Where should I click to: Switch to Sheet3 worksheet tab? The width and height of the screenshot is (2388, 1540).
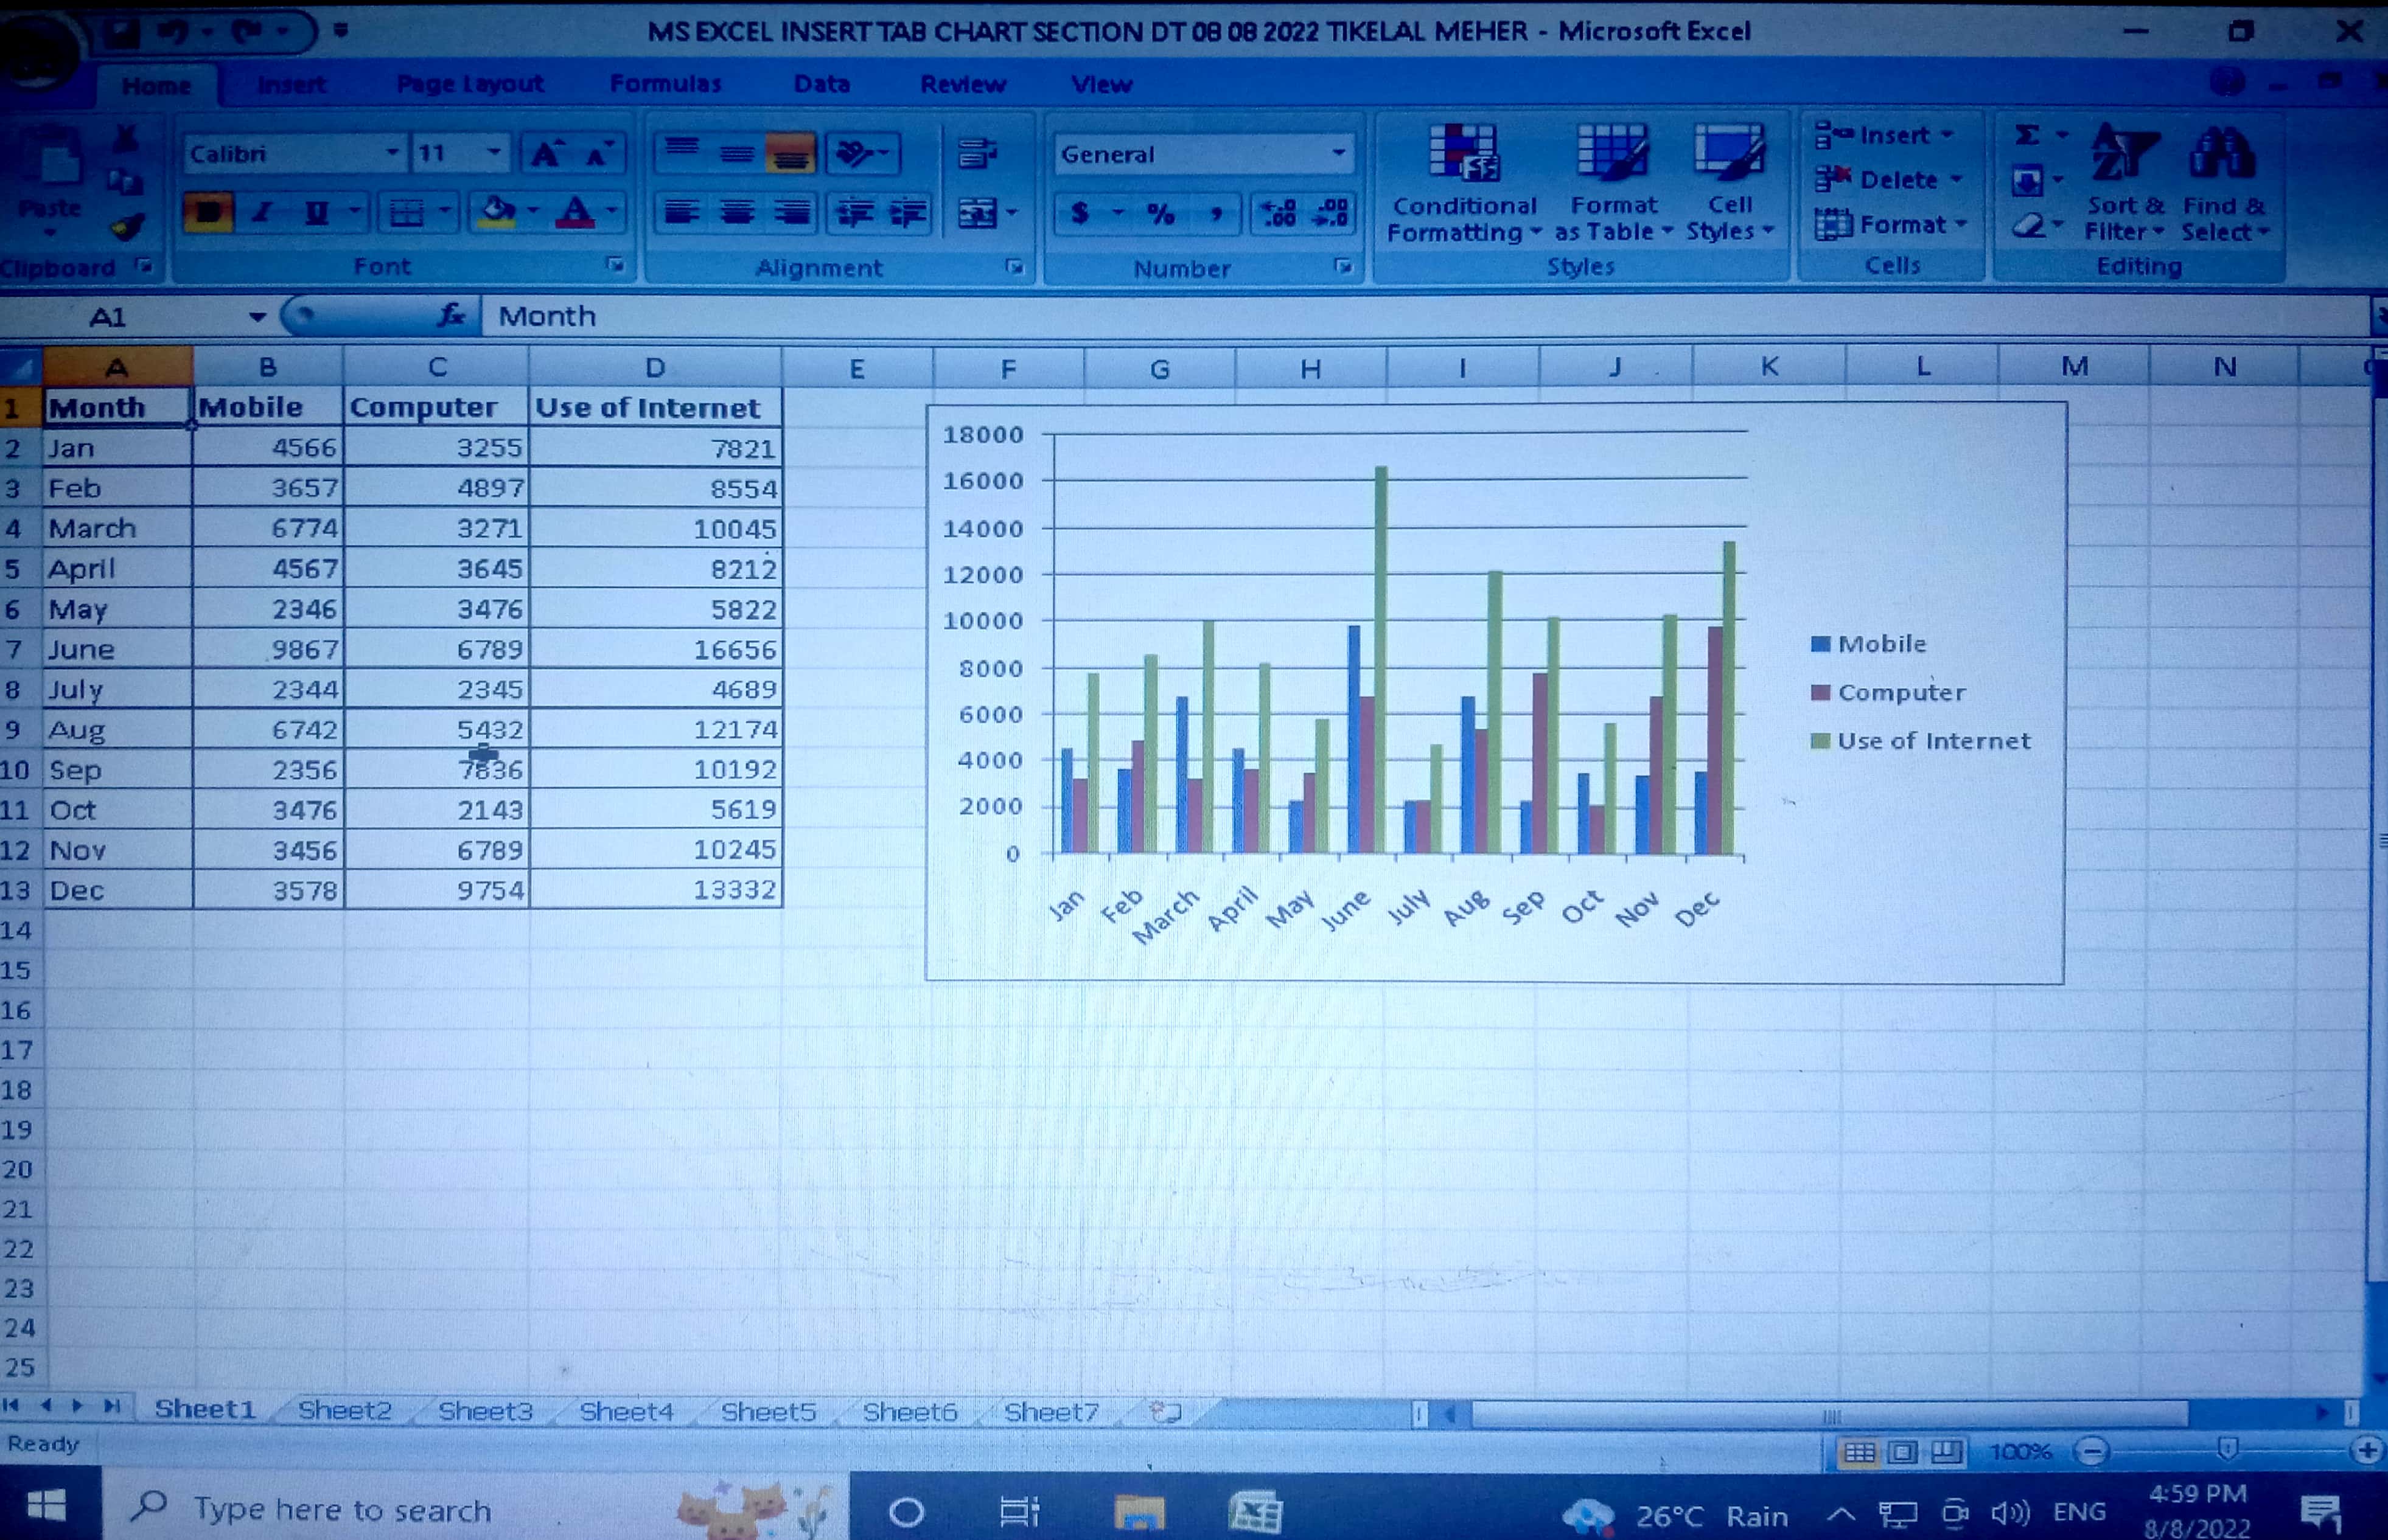click(485, 1411)
